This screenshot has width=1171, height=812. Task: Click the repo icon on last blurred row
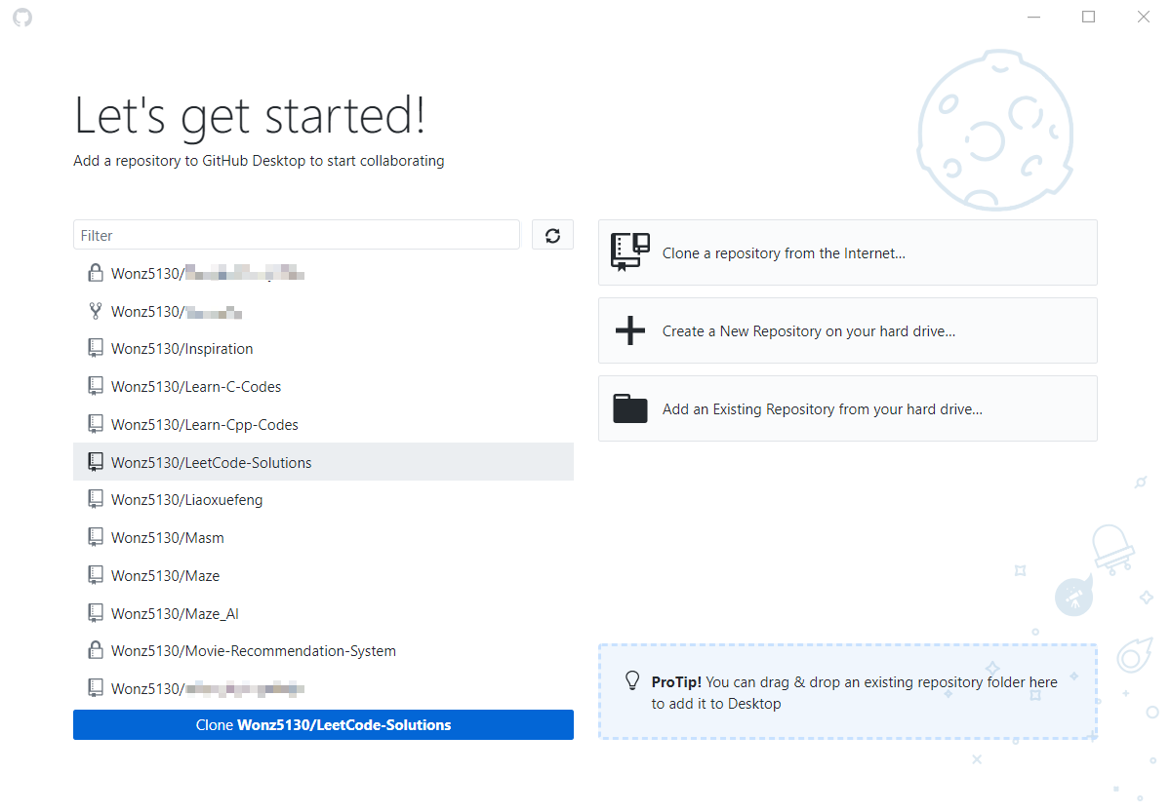click(96, 688)
